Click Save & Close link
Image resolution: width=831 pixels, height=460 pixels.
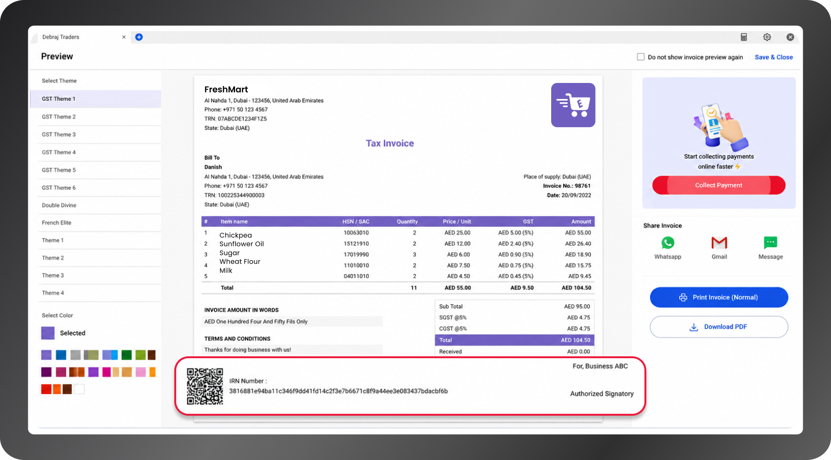pos(774,57)
